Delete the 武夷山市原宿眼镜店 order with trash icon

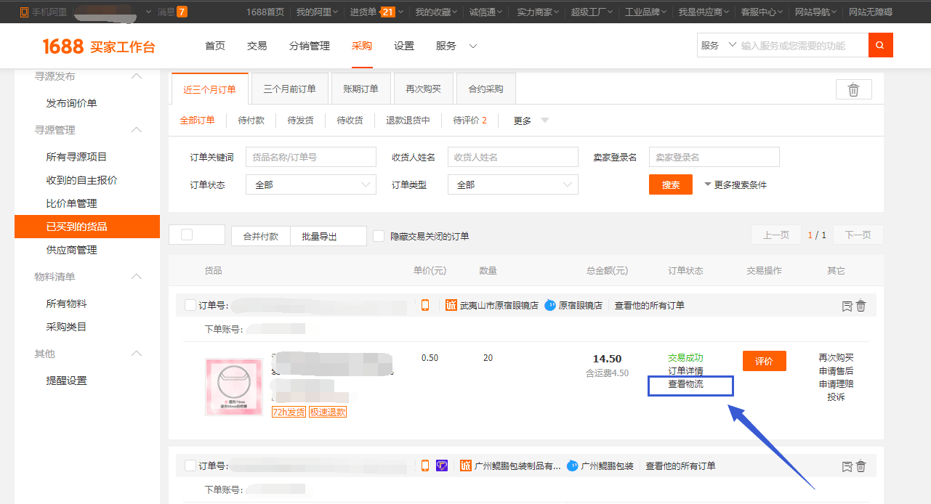(861, 306)
